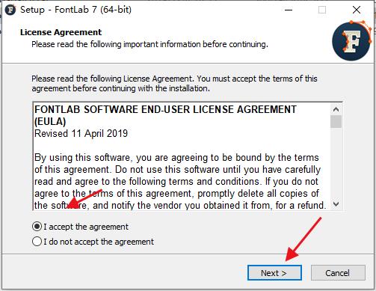The width and height of the screenshot is (376, 291).
Task: Click the "Revised 11 April 2019" line
Action: coord(81,134)
